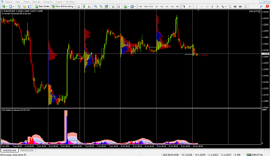Open the 'Cong Cu' menu
This screenshot has width=270, height=156.
[48, 2]
